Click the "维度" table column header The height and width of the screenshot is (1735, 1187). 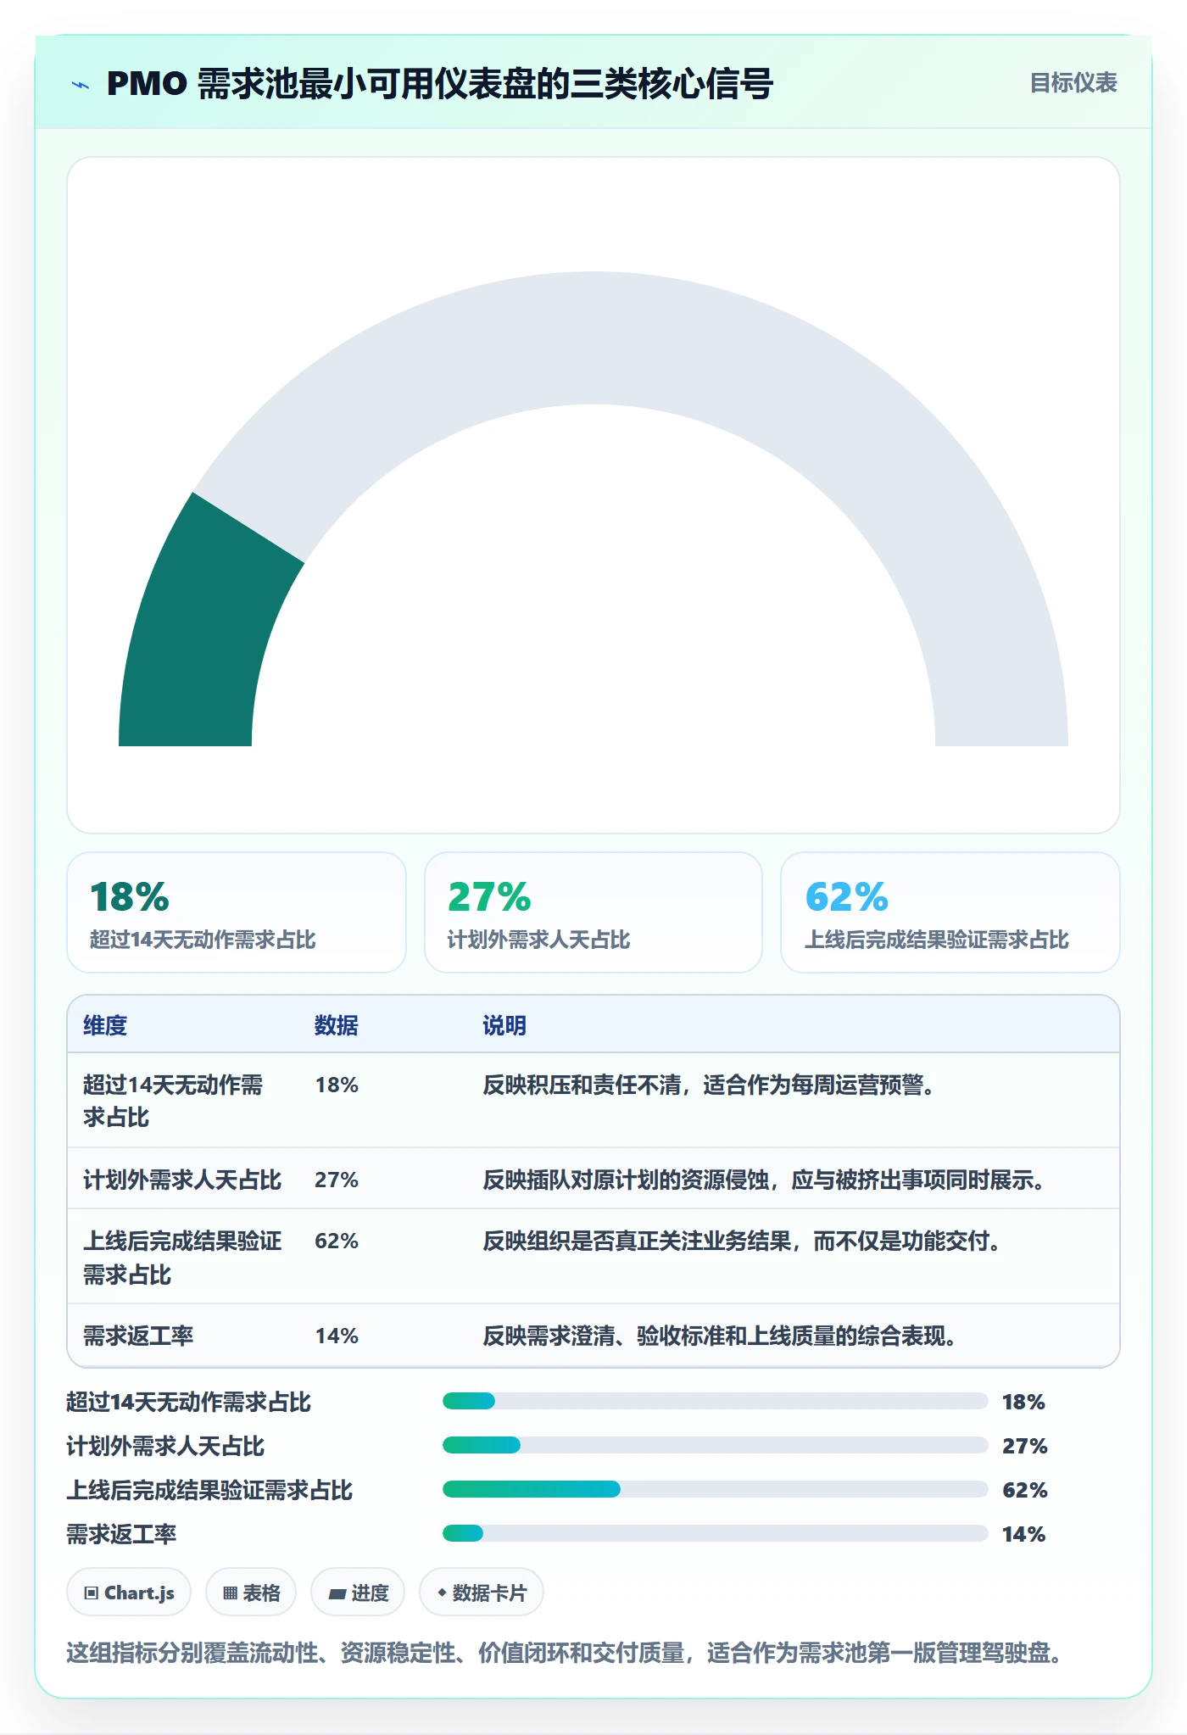tap(105, 1025)
